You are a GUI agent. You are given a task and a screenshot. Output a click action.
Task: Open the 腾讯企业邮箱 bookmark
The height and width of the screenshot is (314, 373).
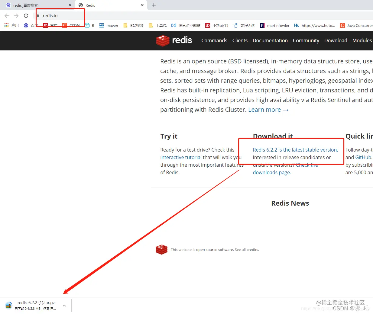click(x=186, y=25)
